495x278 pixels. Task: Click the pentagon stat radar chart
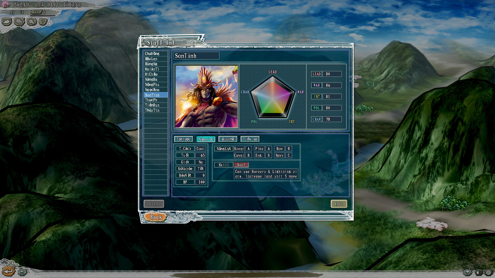tap(273, 97)
